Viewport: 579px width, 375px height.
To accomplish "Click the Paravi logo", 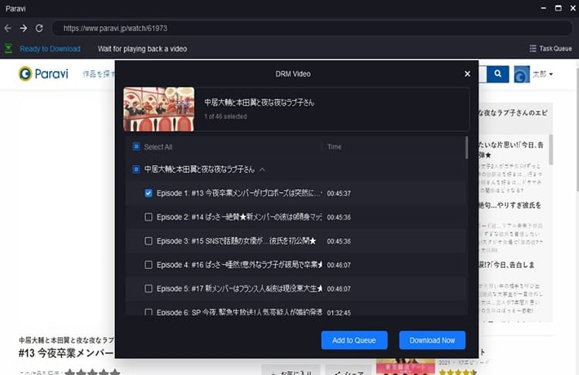I will point(43,74).
